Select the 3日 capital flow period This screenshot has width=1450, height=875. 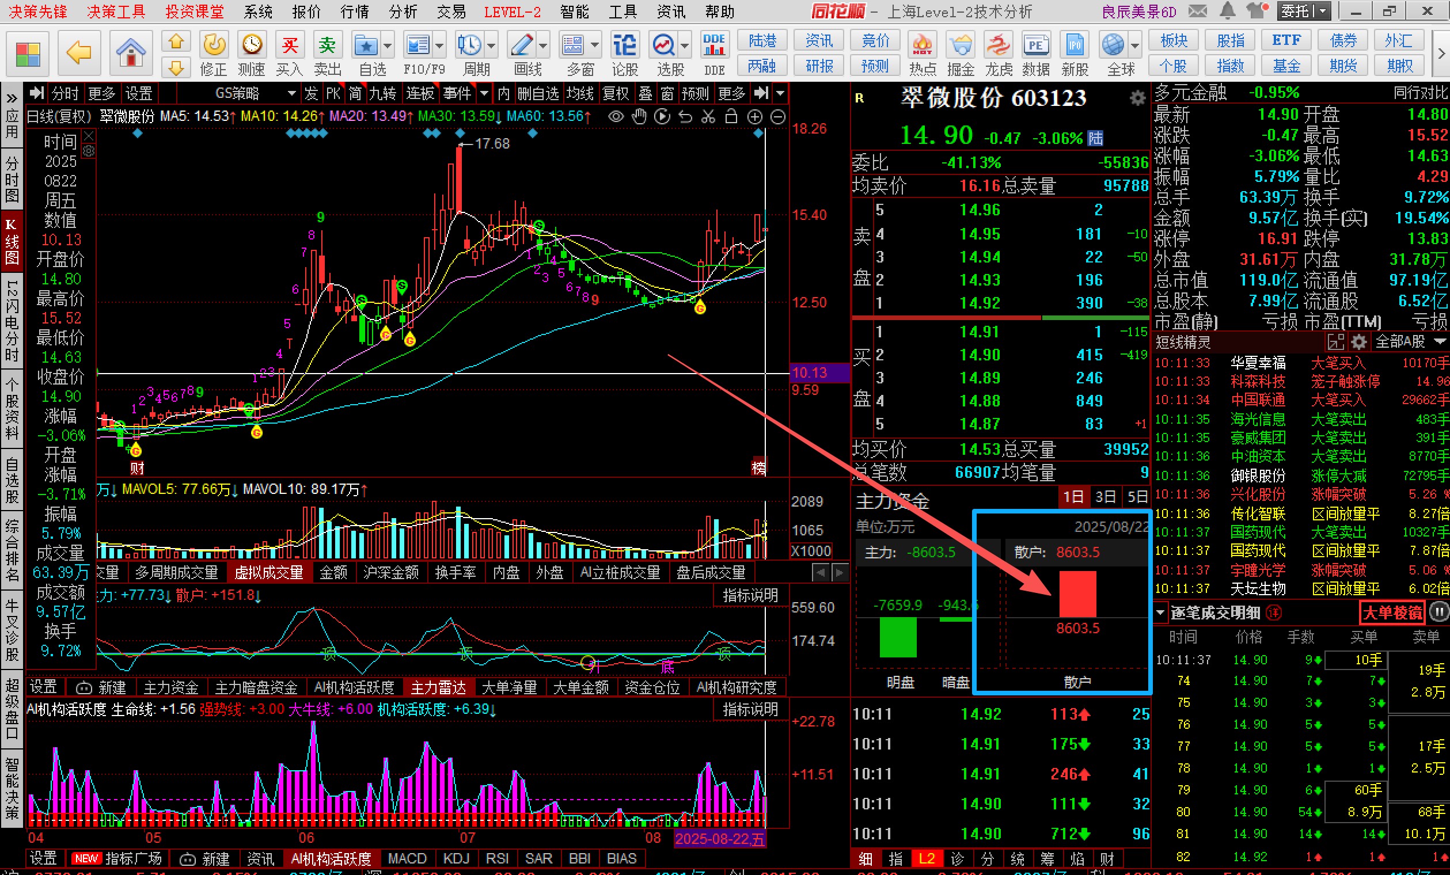[x=1104, y=497]
